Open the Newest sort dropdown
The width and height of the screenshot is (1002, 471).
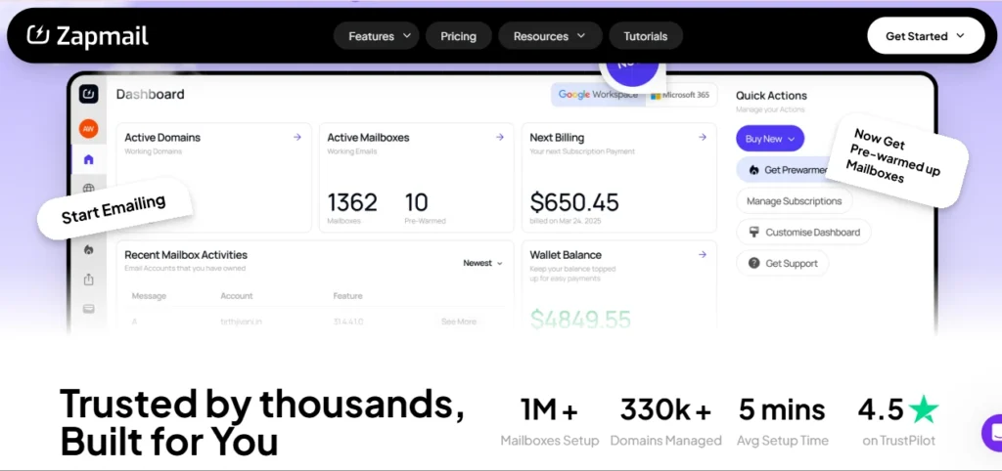[x=483, y=263]
